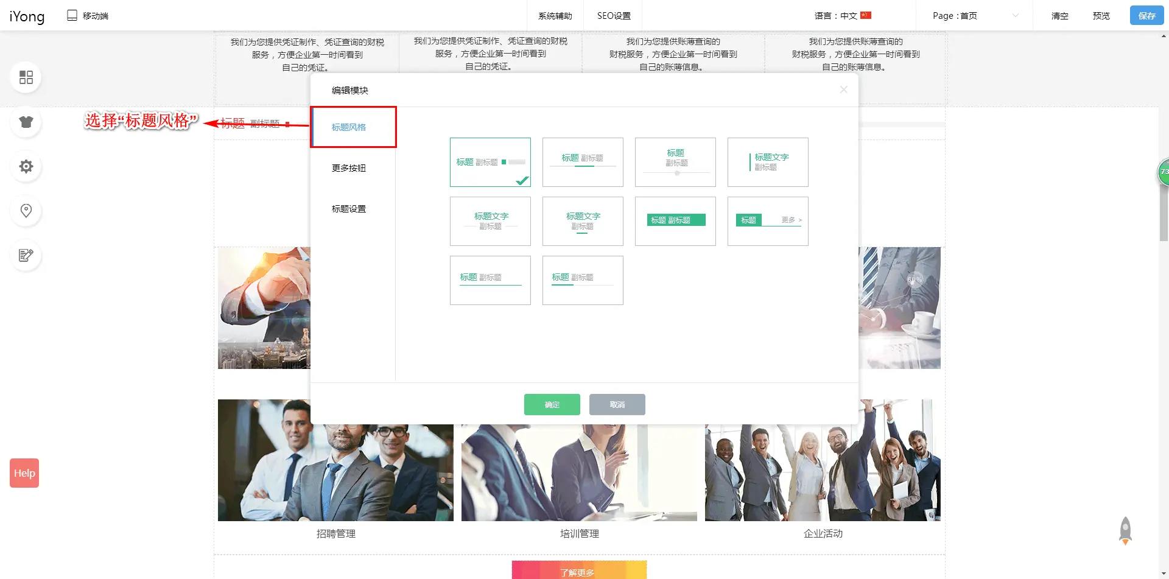This screenshot has width=1169, height=579.
Task: Switch to the 标题设置 tab
Action: click(x=349, y=209)
